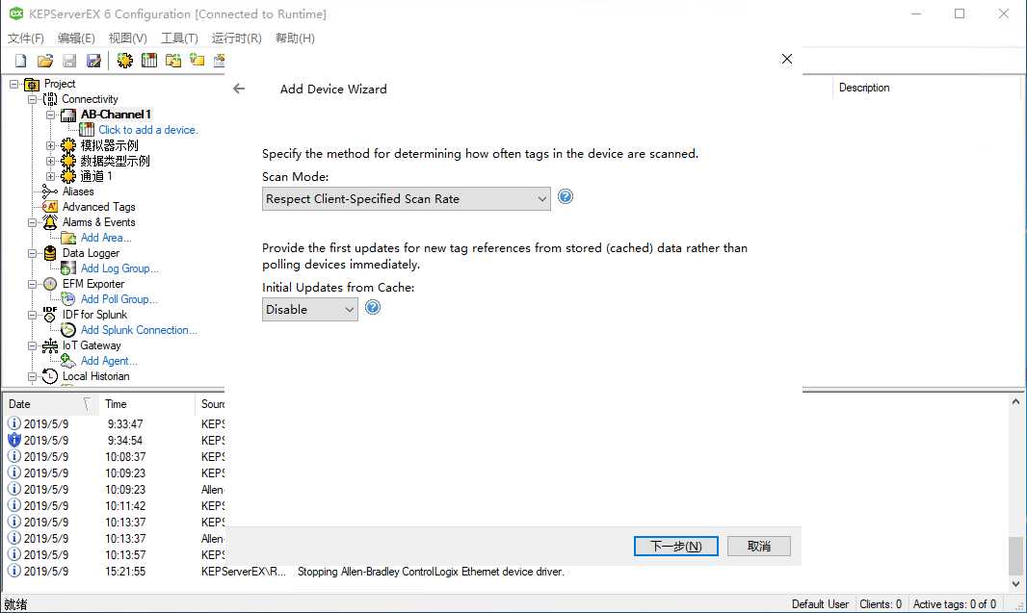The height and width of the screenshot is (613, 1027).
Task: Click gear icon of 模拟器示例 channel
Action: pos(68,145)
